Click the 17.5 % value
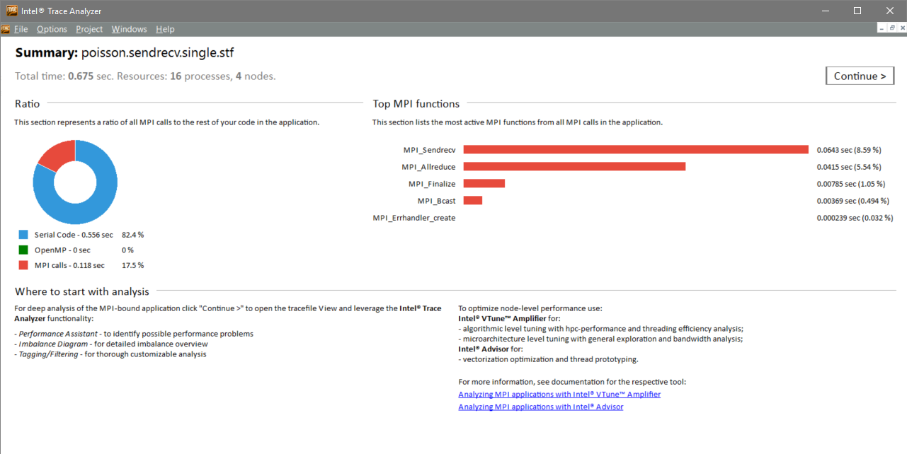This screenshot has height=454, width=907. pyautogui.click(x=132, y=266)
